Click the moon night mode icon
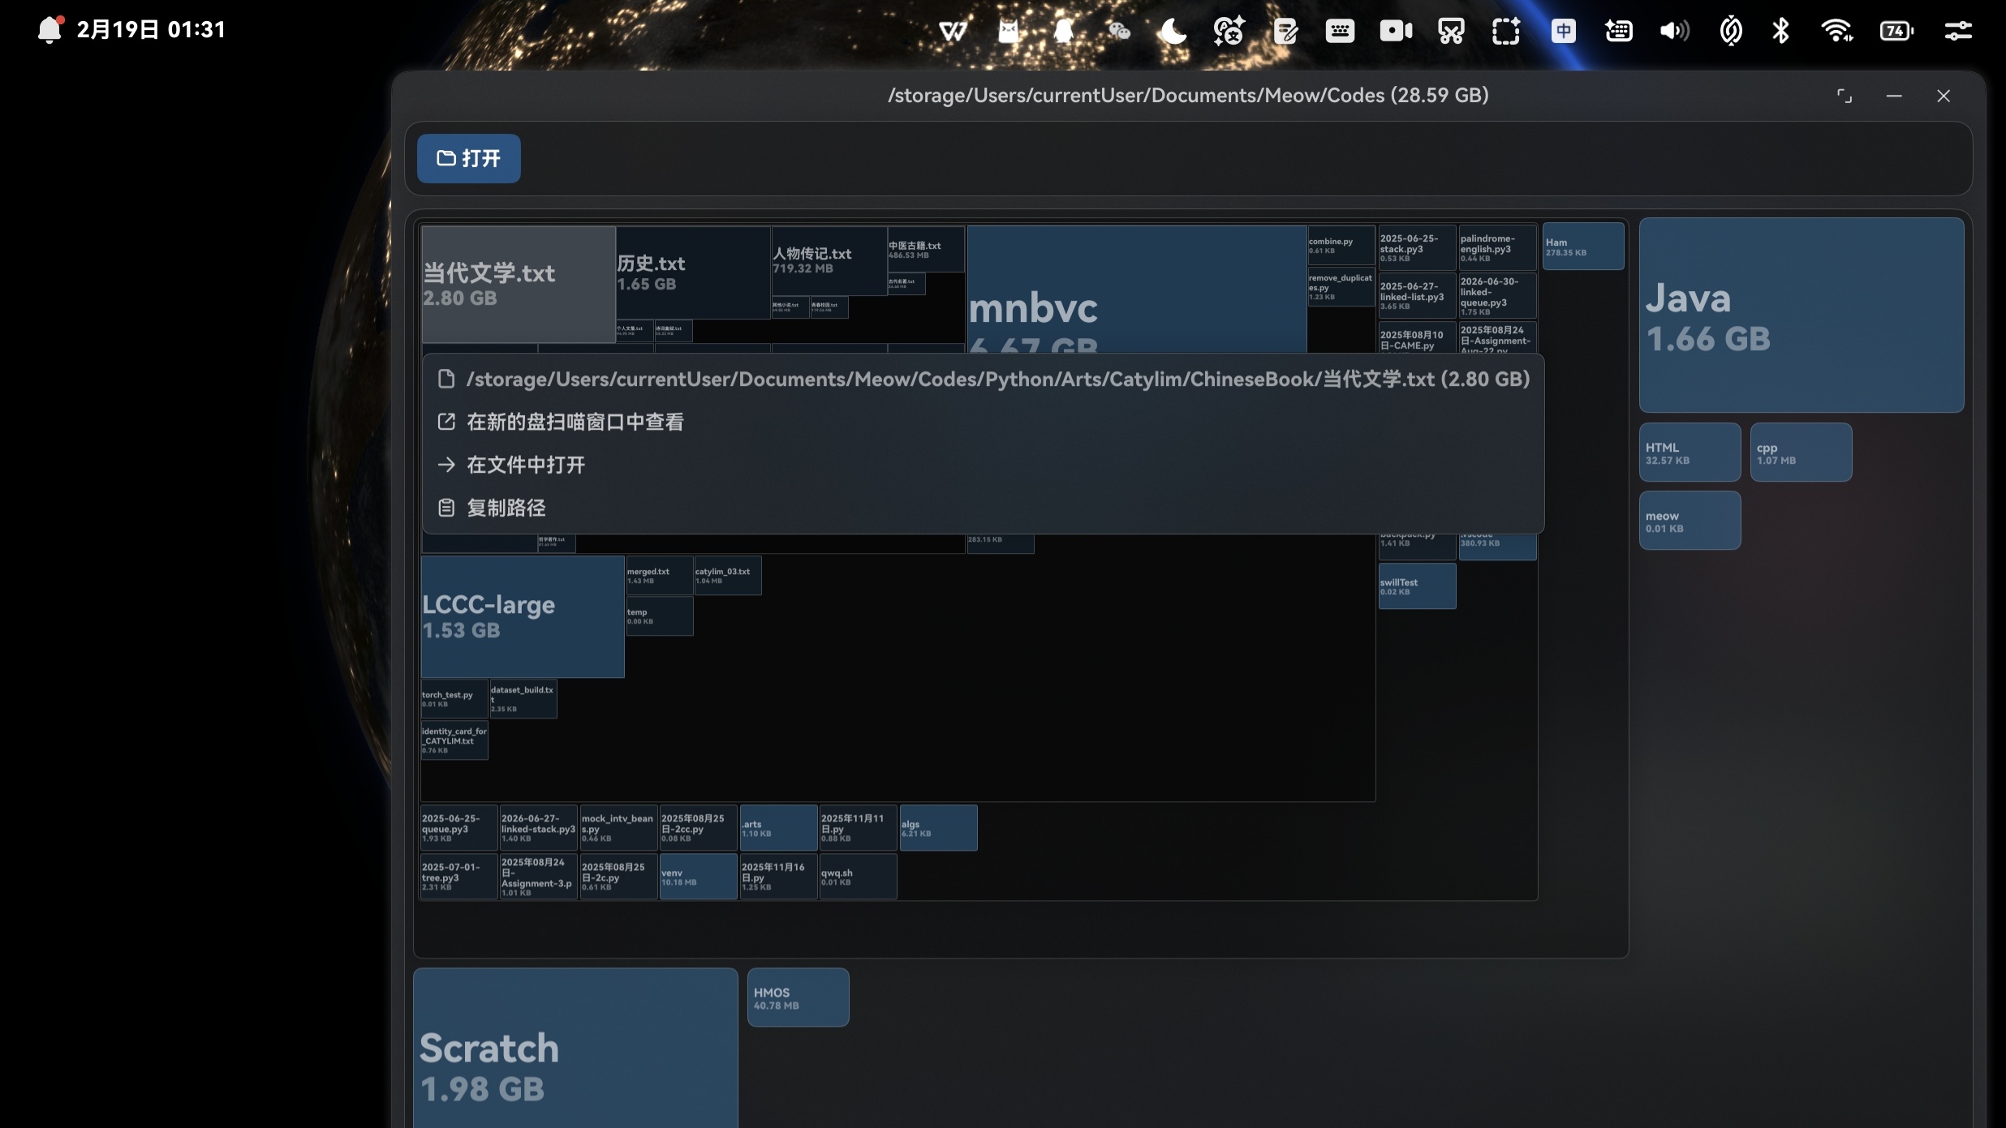This screenshot has width=2006, height=1128. pos(1173,31)
